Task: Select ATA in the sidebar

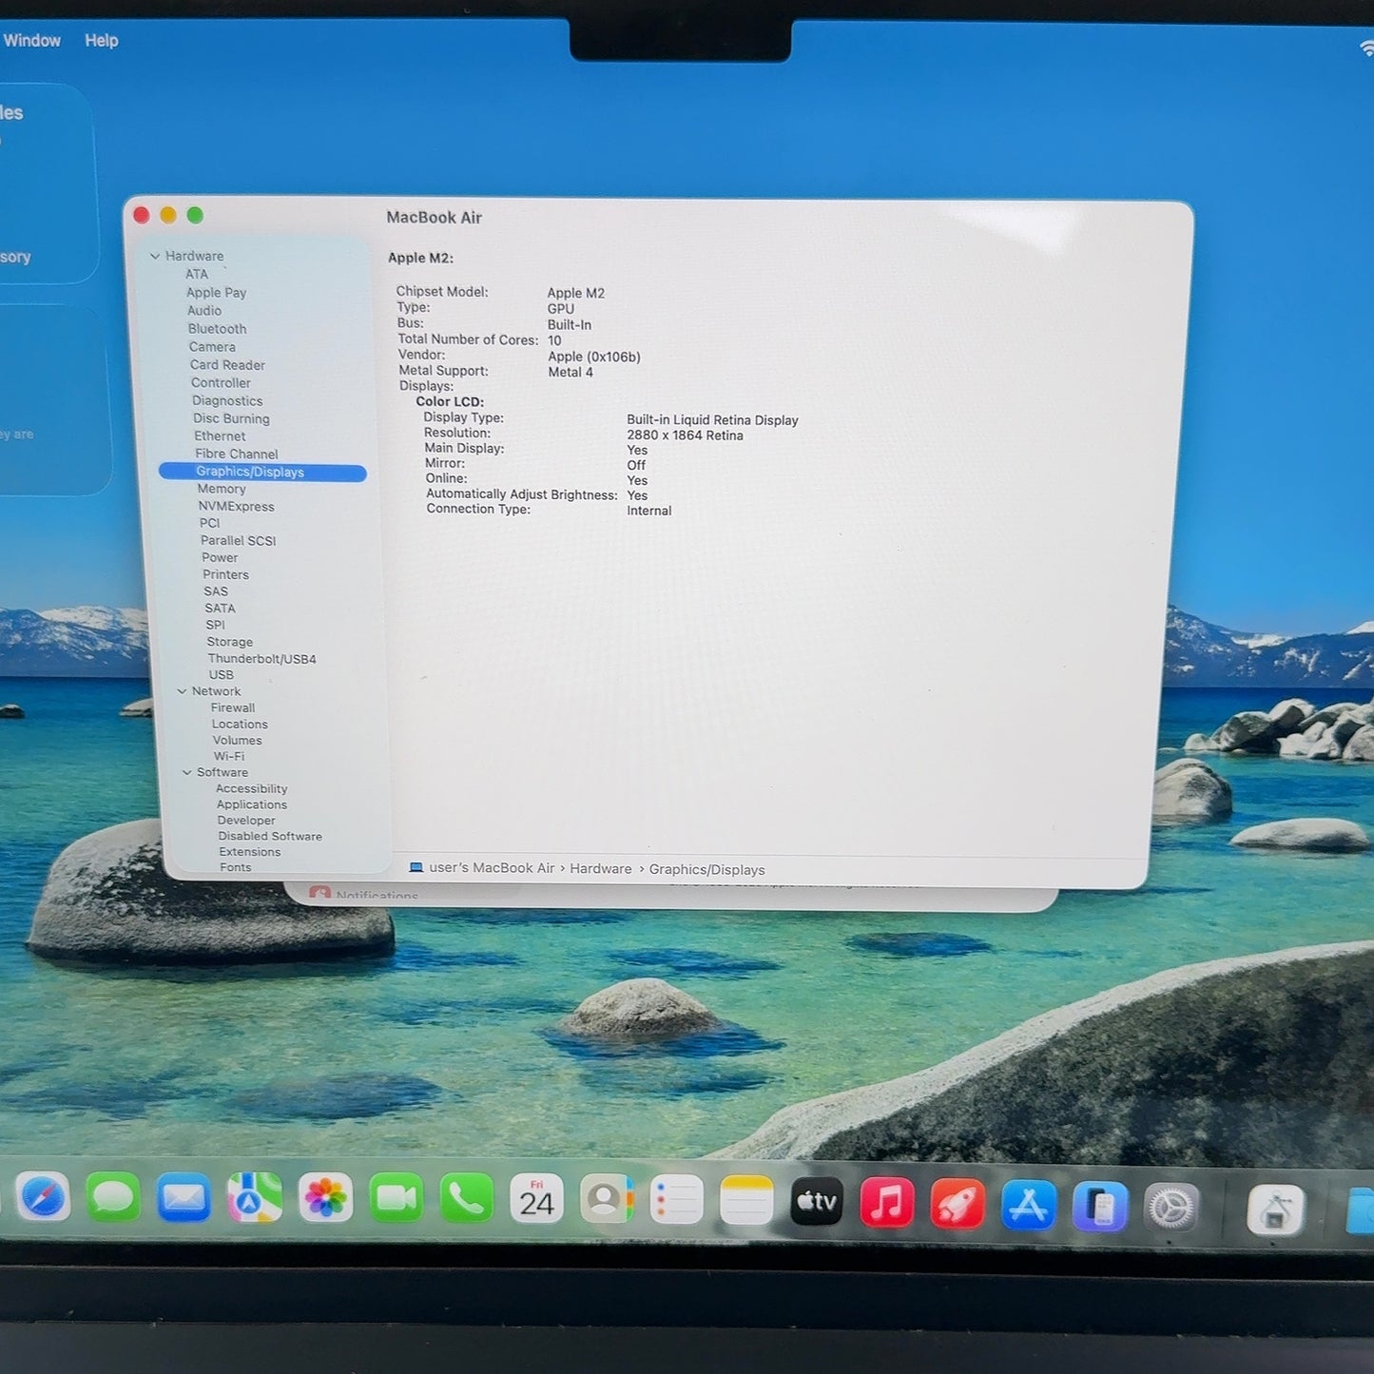Action: (197, 274)
